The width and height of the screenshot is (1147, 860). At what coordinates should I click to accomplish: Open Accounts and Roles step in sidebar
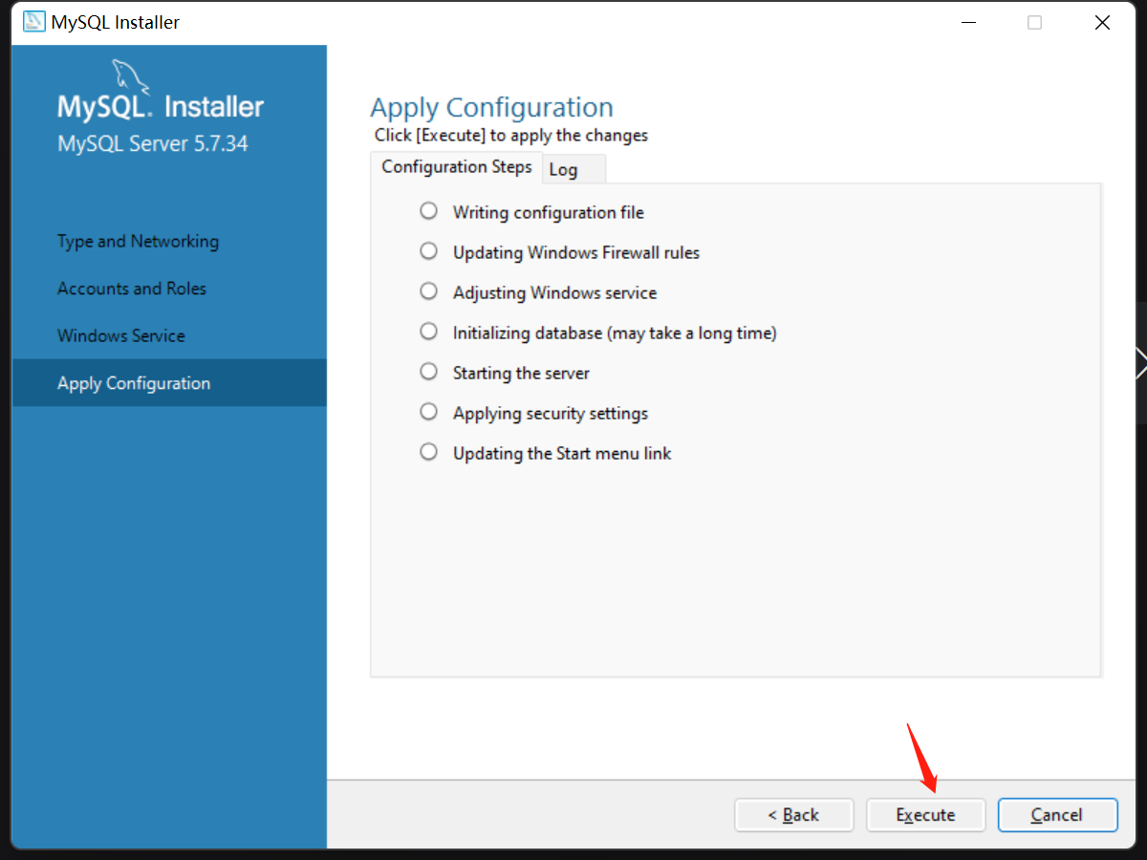click(132, 289)
